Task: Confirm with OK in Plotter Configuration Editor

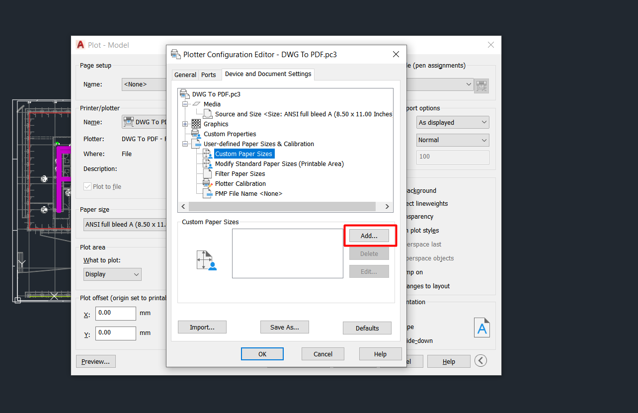Action: tap(262, 354)
